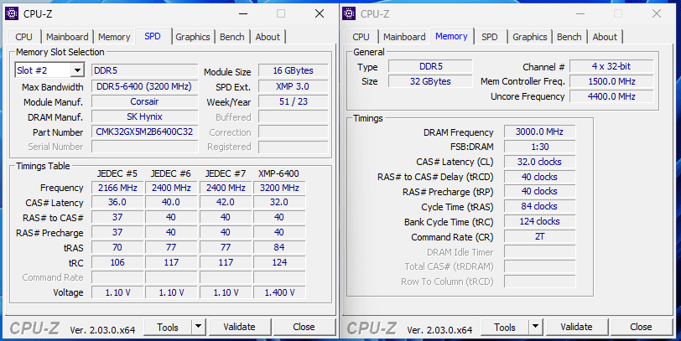Click the JEDEC #5 column header
This screenshot has width=681, height=341.
pos(117,173)
